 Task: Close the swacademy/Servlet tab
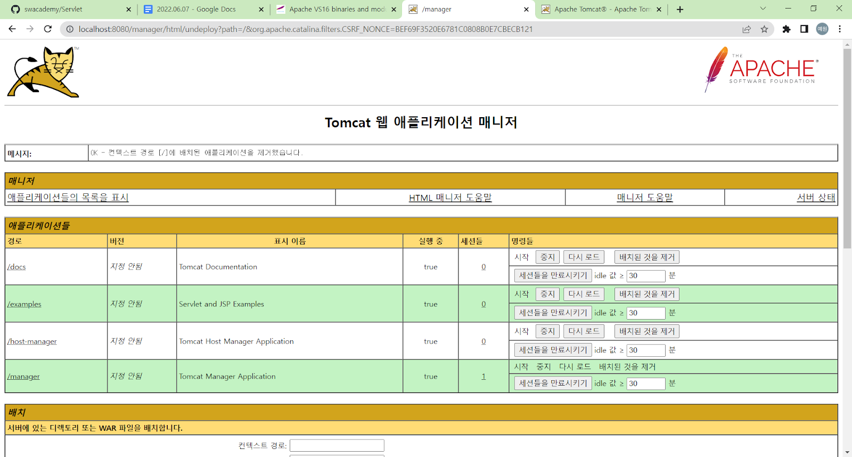[x=128, y=9]
